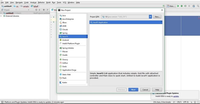Open Project Structure icon in toolbar
Screen dimensions: 200x104
(193, 6)
